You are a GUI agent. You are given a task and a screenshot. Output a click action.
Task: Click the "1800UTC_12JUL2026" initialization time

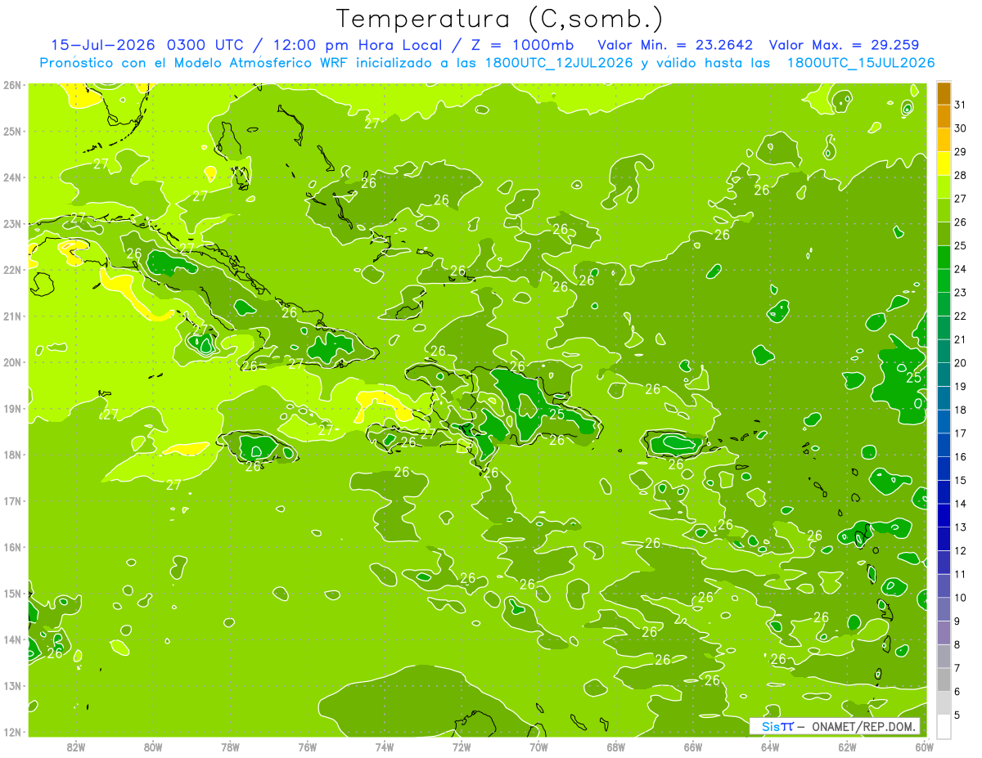pos(558,63)
